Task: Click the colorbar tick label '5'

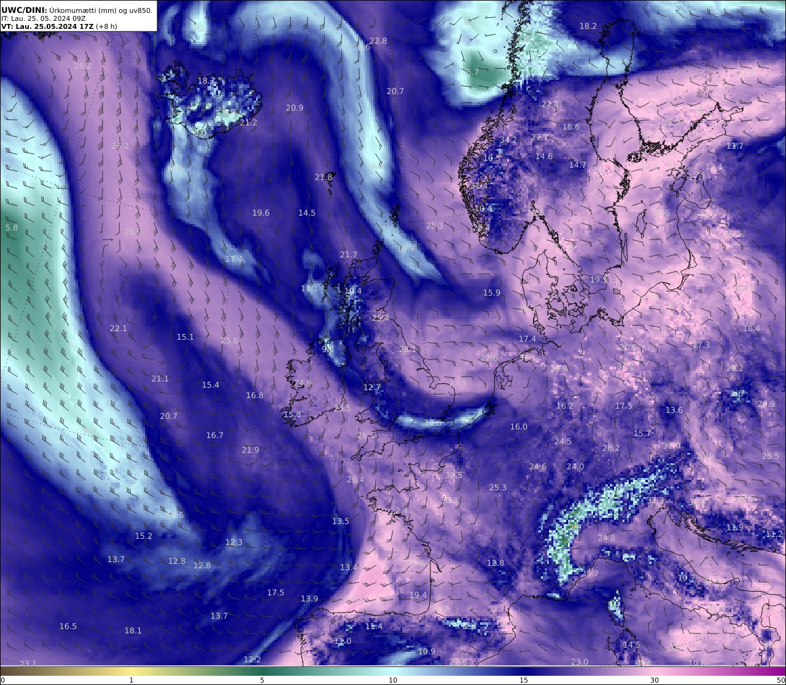Action: (x=262, y=680)
